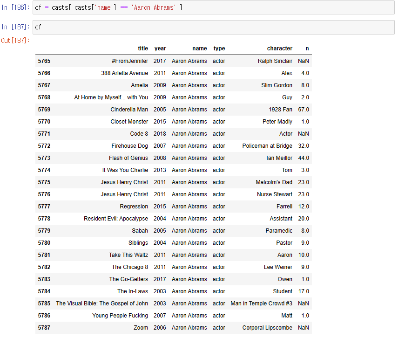Click the character cell 'Slim Gordon'
This screenshot has width=398, height=338.
click(x=277, y=85)
